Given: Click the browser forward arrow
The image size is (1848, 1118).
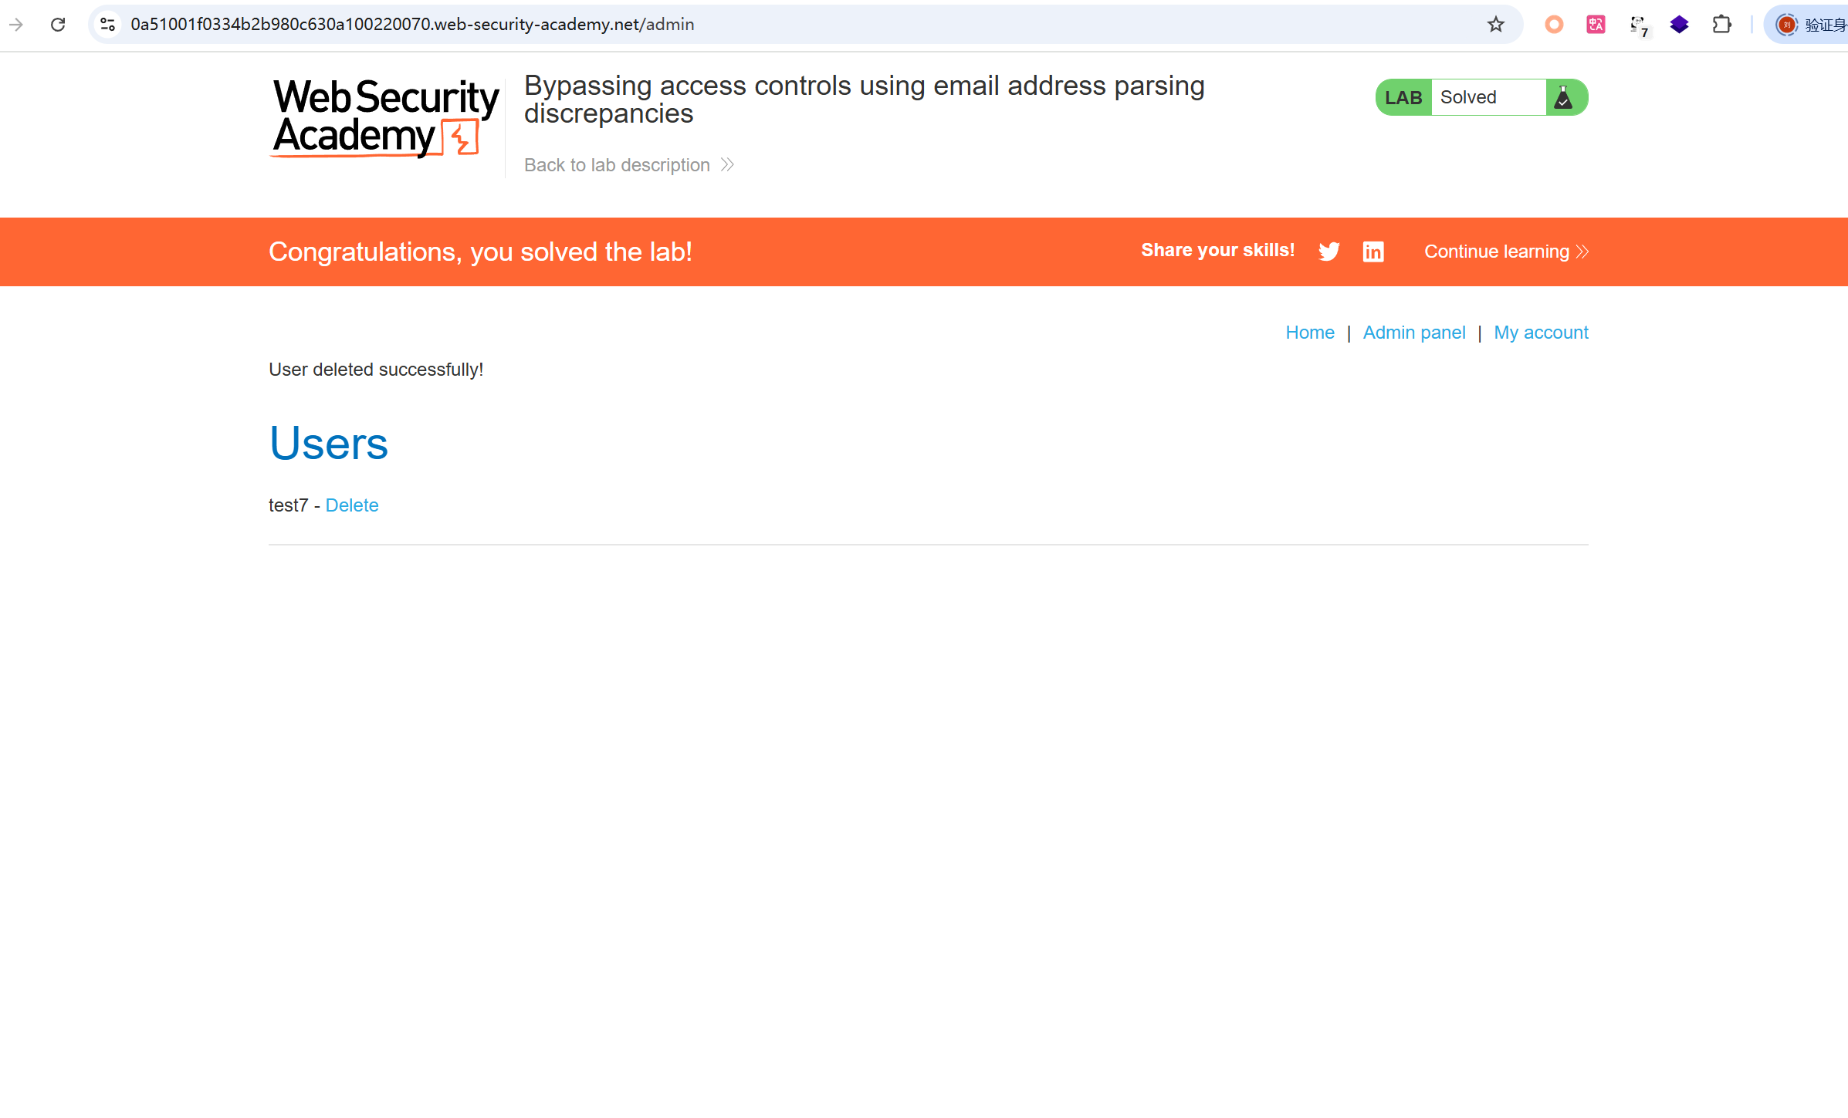Looking at the screenshot, I should [16, 25].
